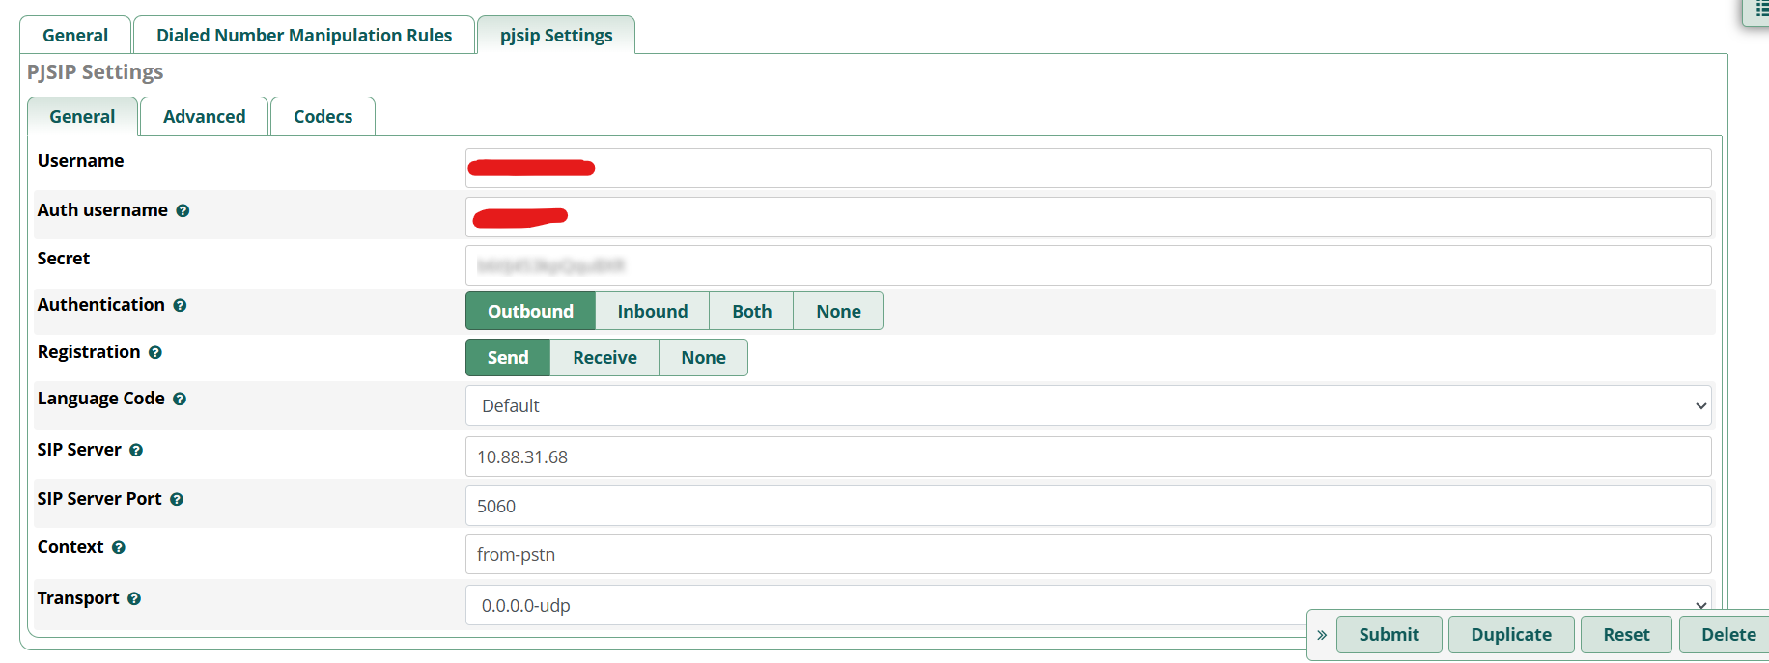Switch to Advanced sub-tab
Screen dimensions: 1769x663
[x=205, y=116]
